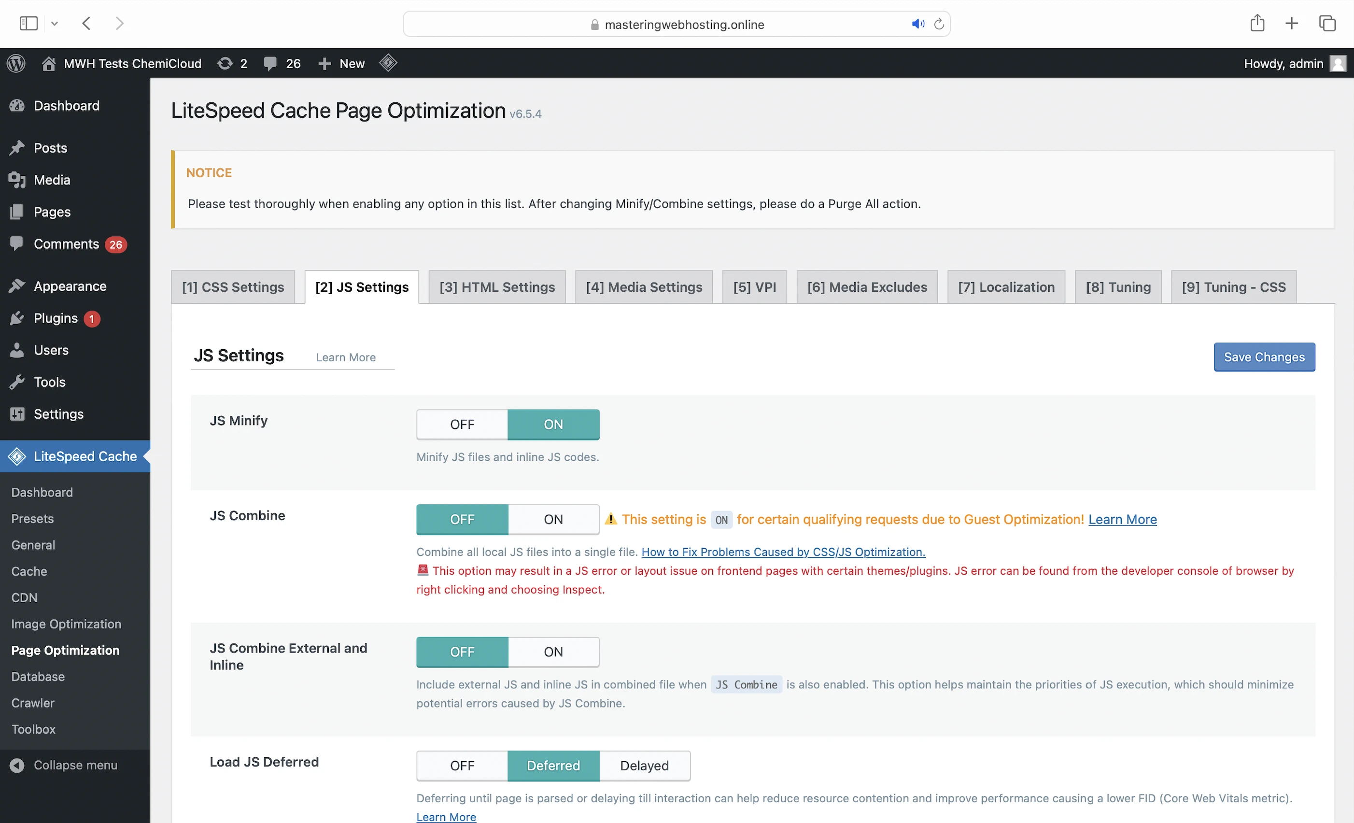Click the updates refresh icon showing 2
Image resolution: width=1354 pixels, height=823 pixels.
point(225,64)
